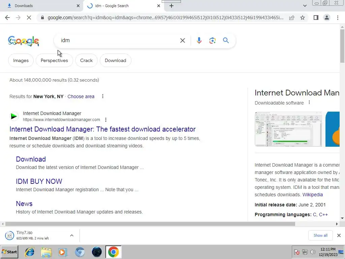This screenshot has height=259, width=345.
Task: Open the Chrome profile avatar
Action: [327, 18]
